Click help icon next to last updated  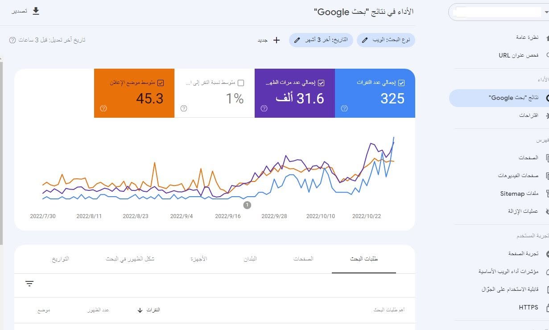[x=12, y=40]
